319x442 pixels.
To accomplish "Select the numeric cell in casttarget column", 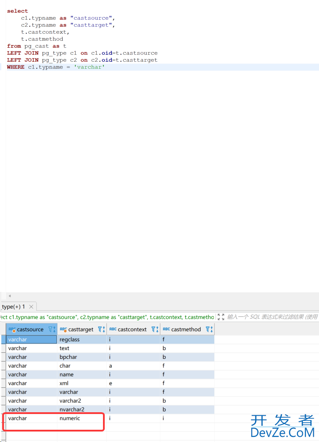I will [70, 418].
